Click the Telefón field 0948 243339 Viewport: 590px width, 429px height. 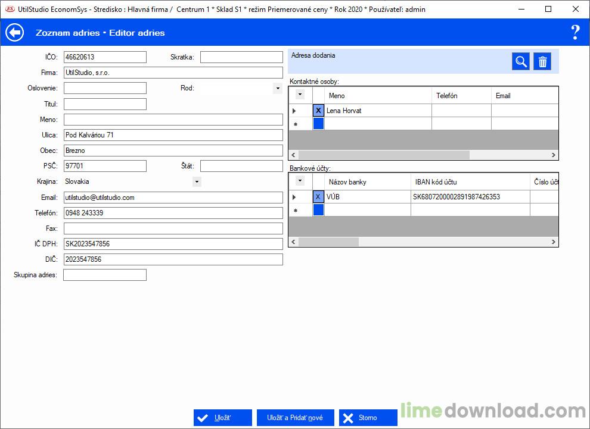[x=173, y=213]
